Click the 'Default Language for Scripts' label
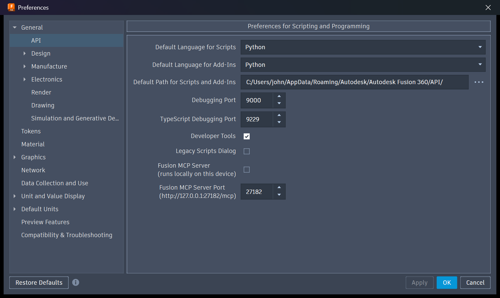Screen dimensions: 500x298 tap(195, 47)
